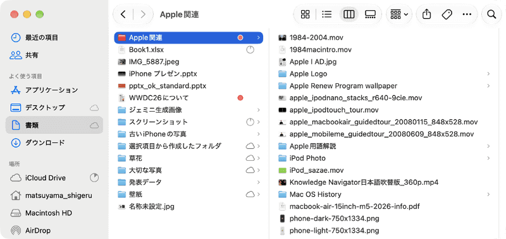506x239 pixels.
Task: Select 選択項目から作成したフォルダ folder
Action: point(188,146)
